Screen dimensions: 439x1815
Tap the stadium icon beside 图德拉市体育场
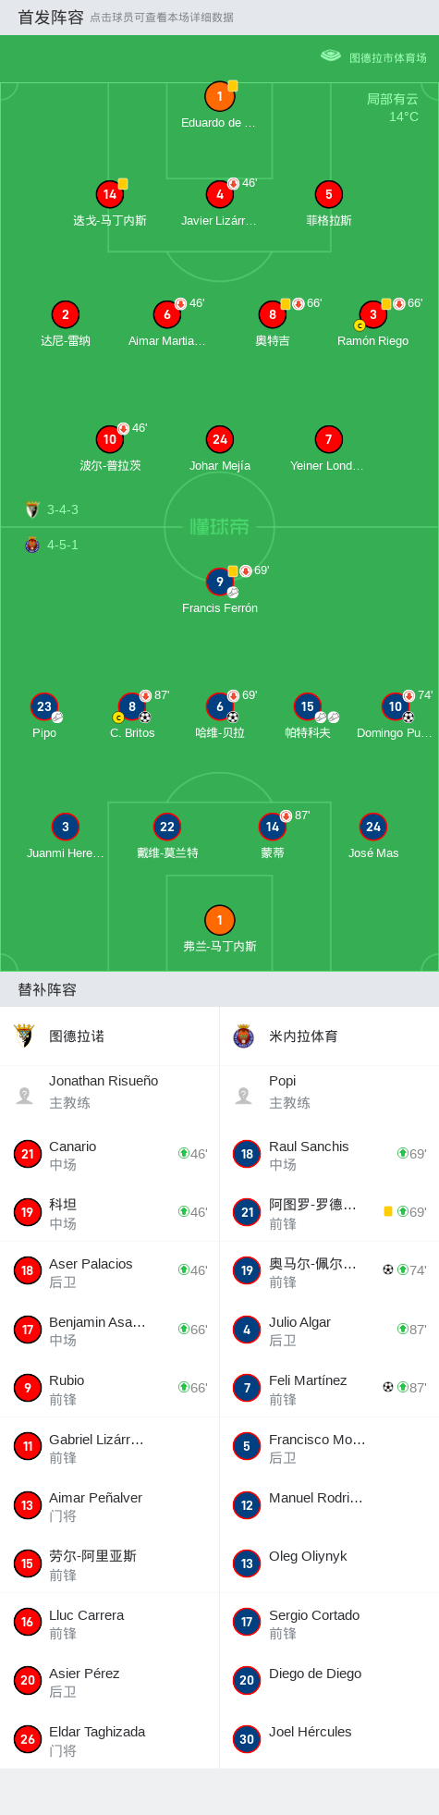331,56
